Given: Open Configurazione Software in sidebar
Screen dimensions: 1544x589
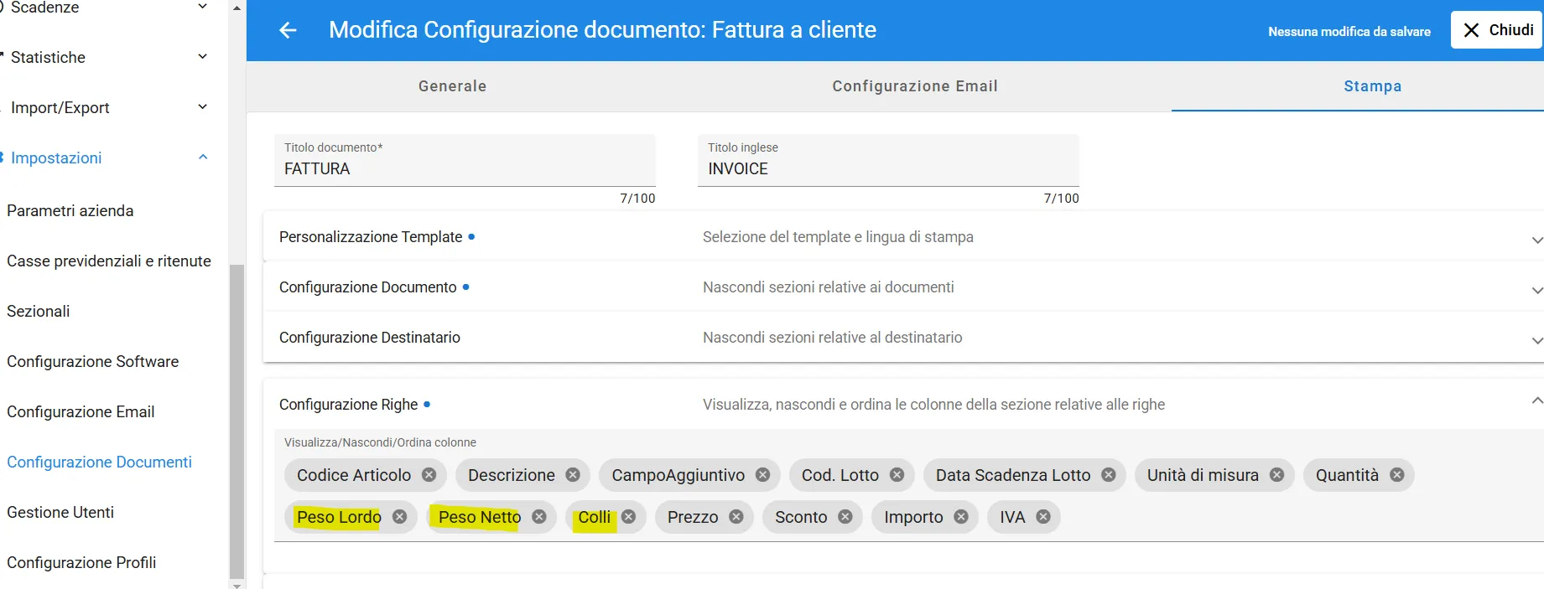Looking at the screenshot, I should pyautogui.click(x=93, y=361).
